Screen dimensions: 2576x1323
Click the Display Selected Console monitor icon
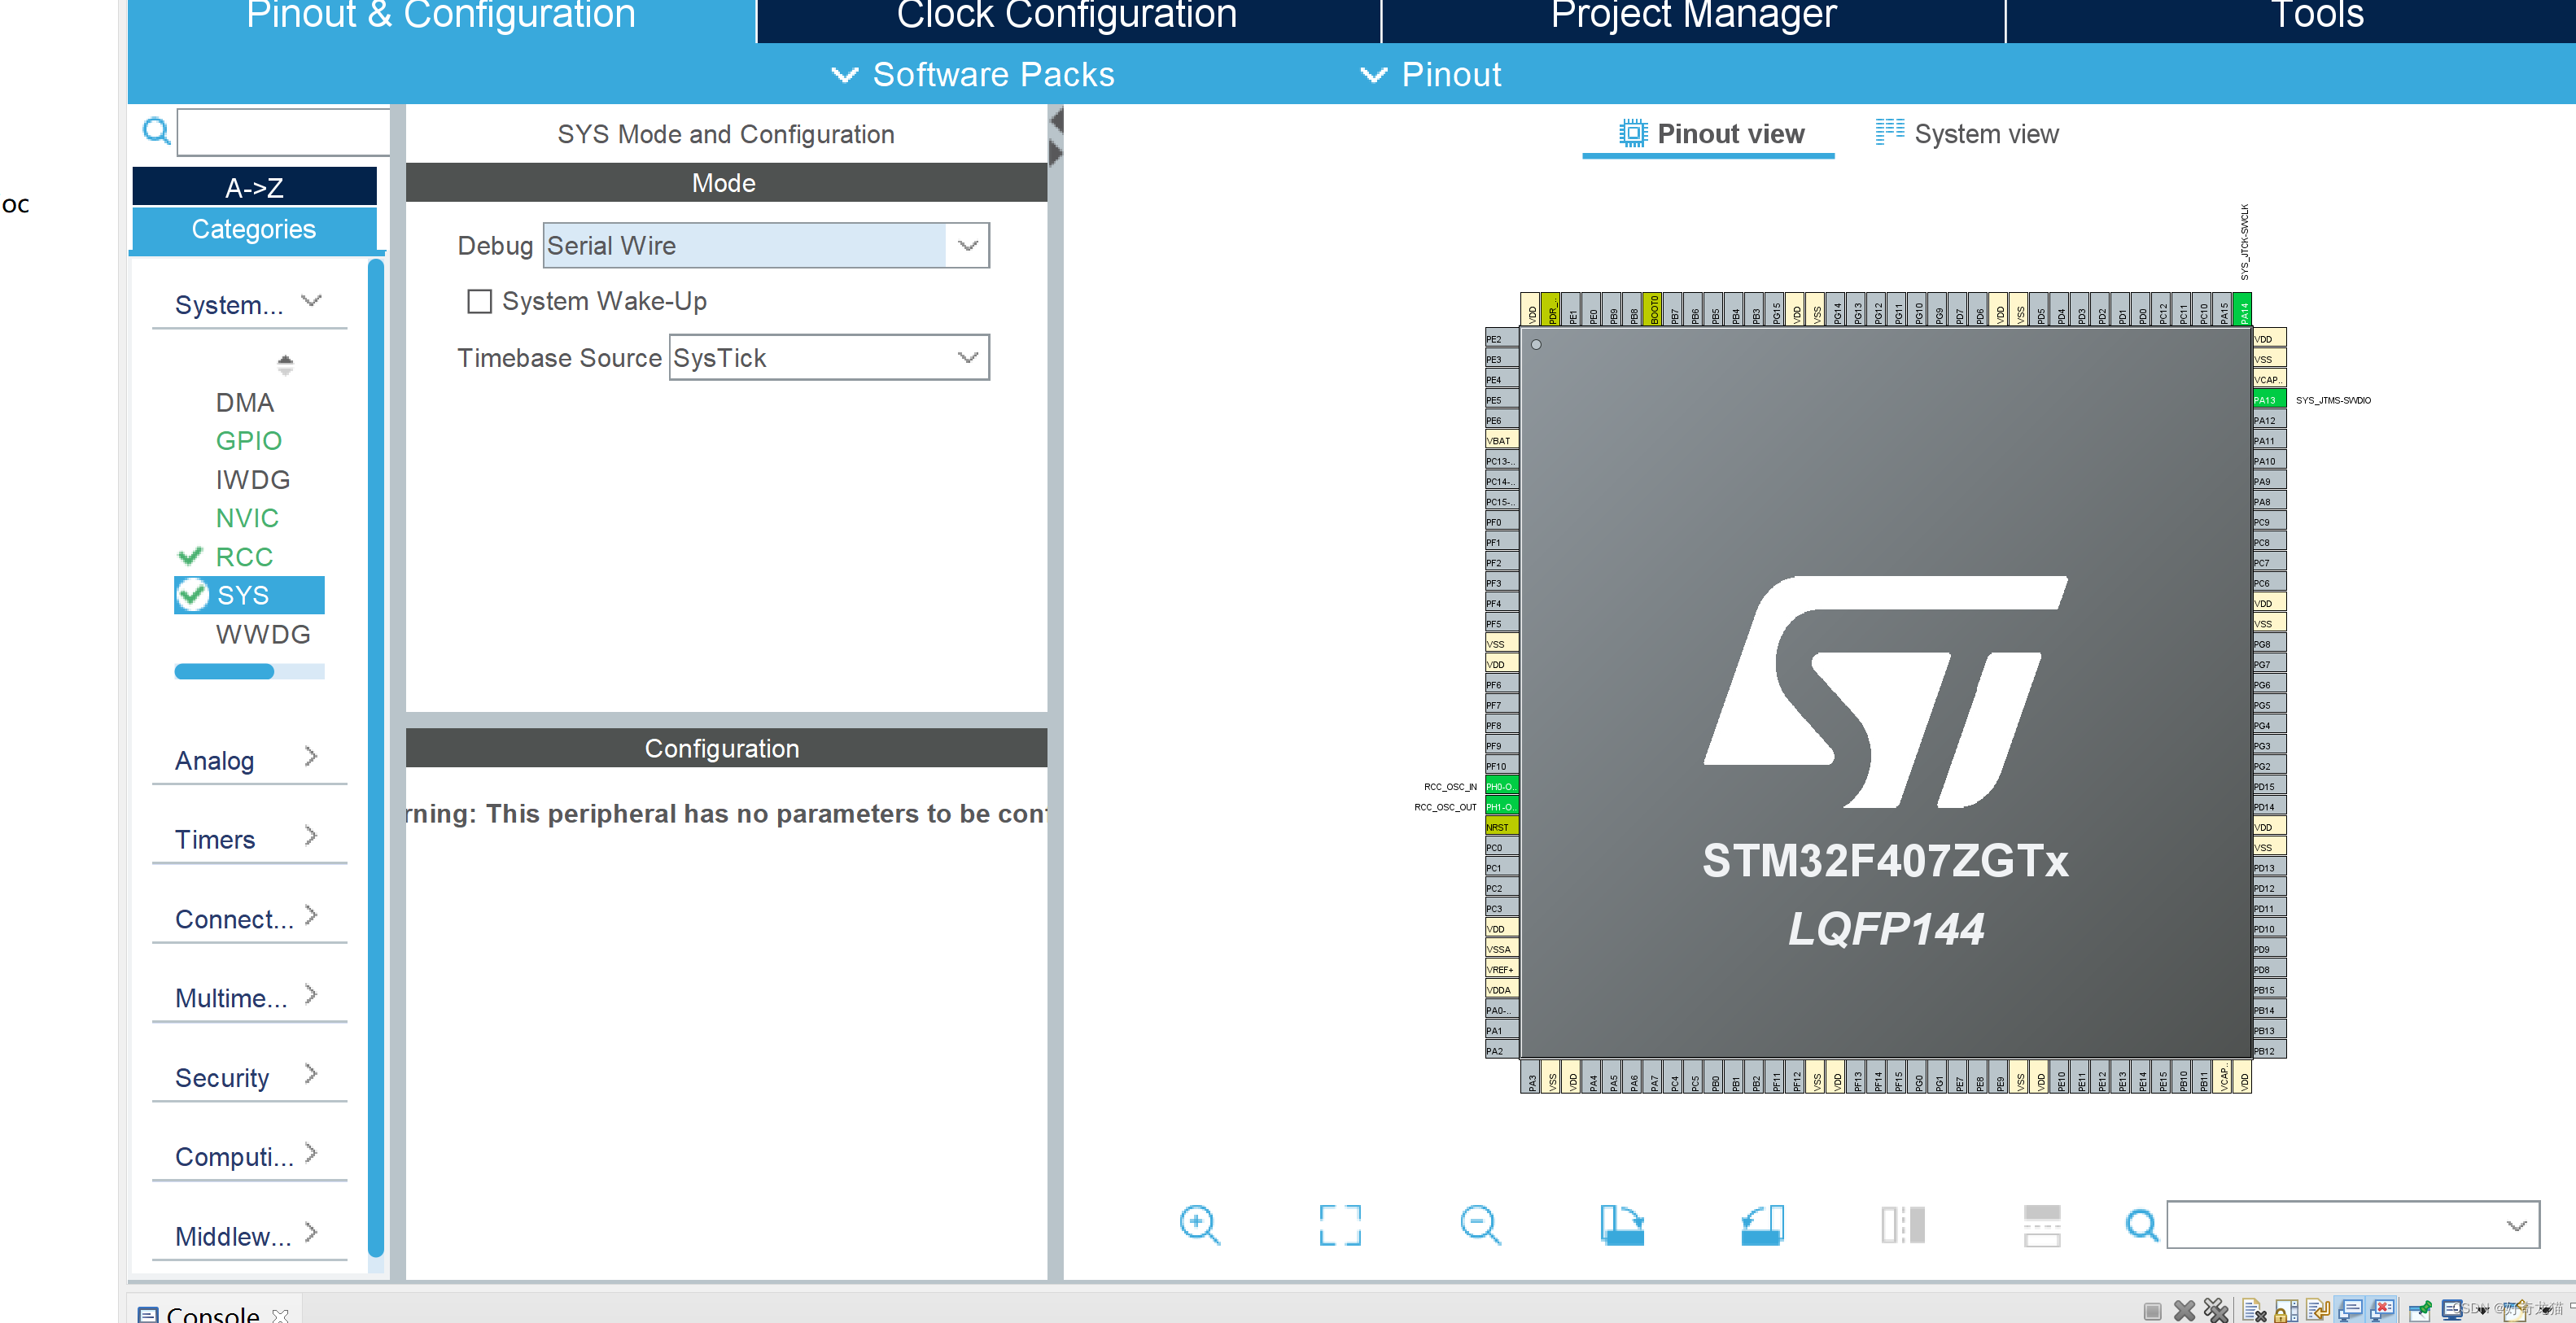click(2452, 1310)
